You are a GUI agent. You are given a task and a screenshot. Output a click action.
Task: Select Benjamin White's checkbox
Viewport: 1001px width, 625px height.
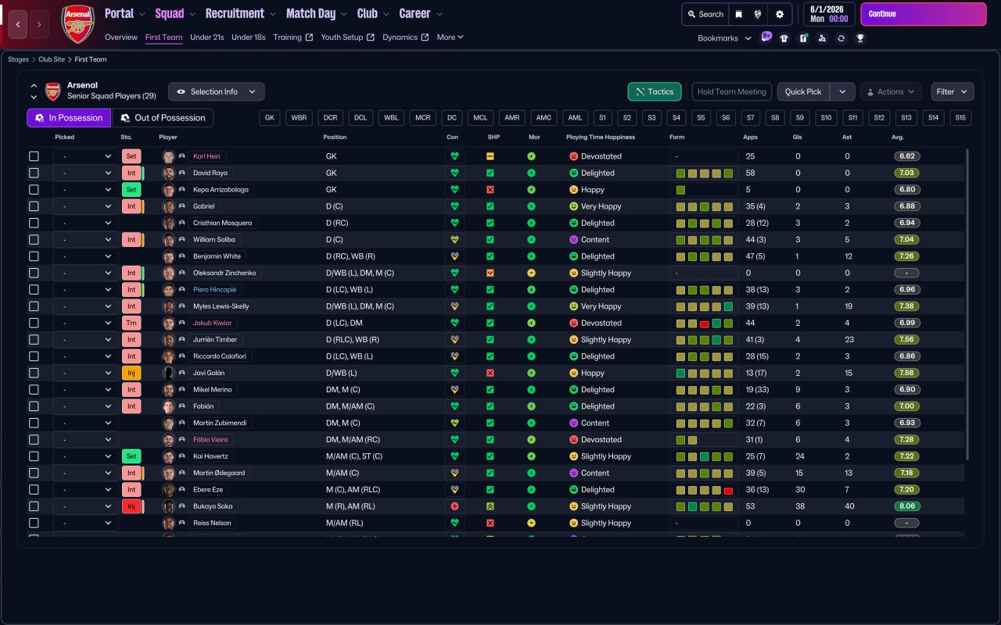[34, 256]
